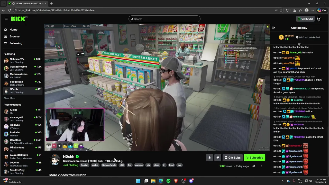Click username Aswad_05 in chat
Image resolution: width=329 pixels, height=185 pixels.
click(295, 52)
